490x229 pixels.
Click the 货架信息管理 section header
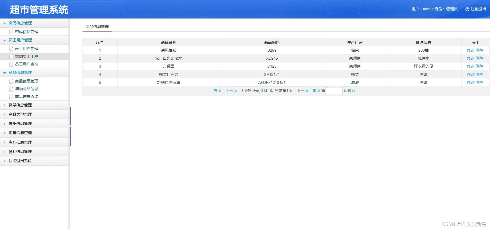34,105
